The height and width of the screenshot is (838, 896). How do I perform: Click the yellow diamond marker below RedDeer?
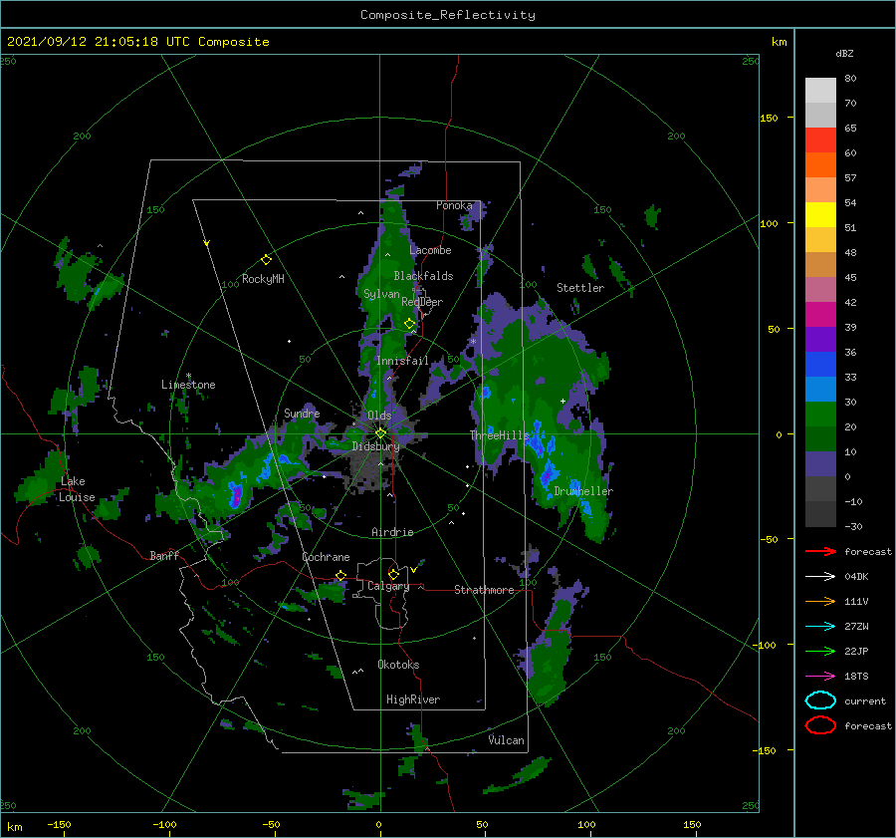click(x=410, y=324)
